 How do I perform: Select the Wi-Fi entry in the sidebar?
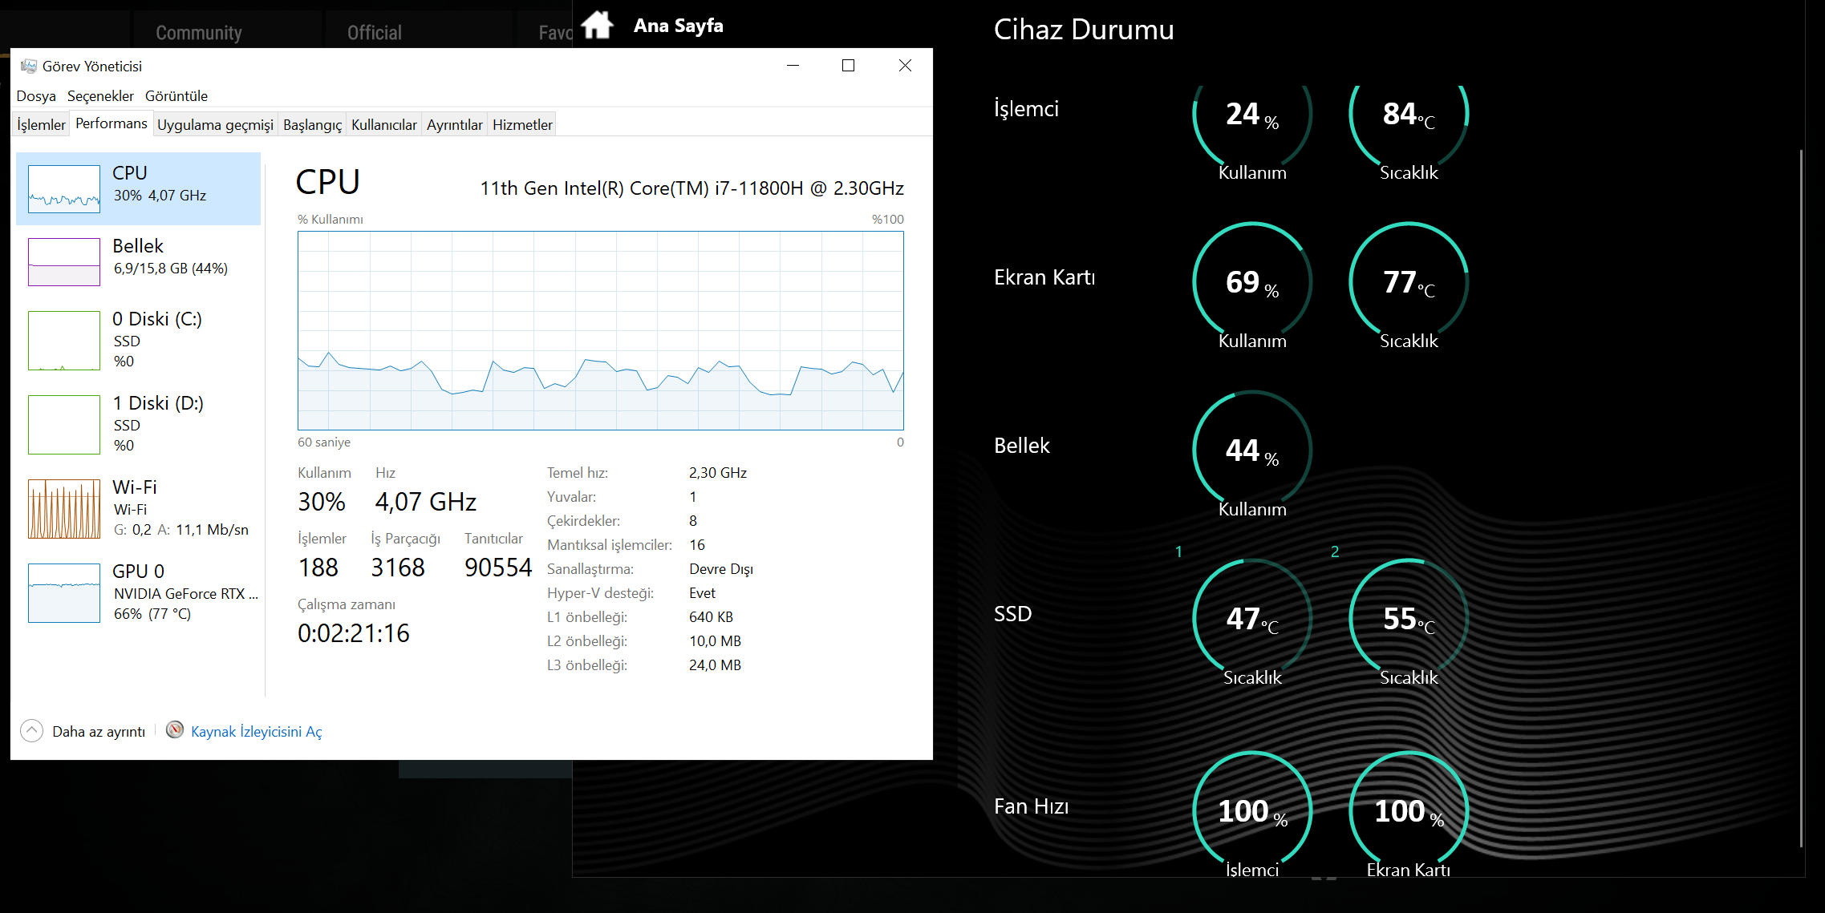click(x=139, y=508)
